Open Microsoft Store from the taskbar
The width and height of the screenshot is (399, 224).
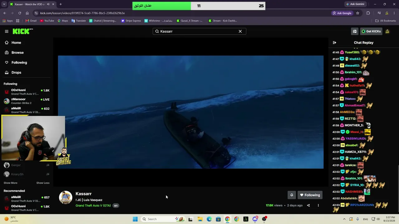[218, 219]
